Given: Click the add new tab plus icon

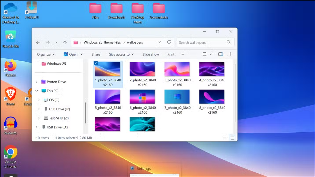Looking at the screenshot, I should tap(230, 54).
